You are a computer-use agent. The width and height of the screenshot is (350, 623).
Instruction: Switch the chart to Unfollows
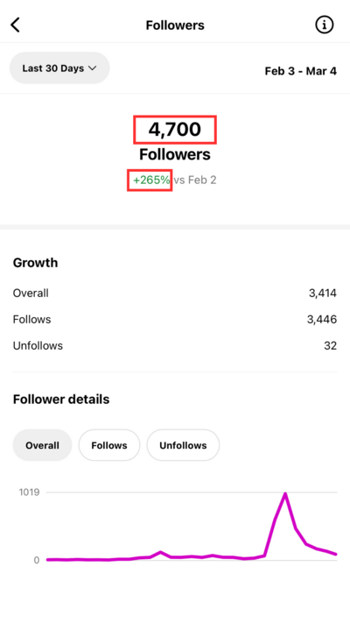click(183, 445)
